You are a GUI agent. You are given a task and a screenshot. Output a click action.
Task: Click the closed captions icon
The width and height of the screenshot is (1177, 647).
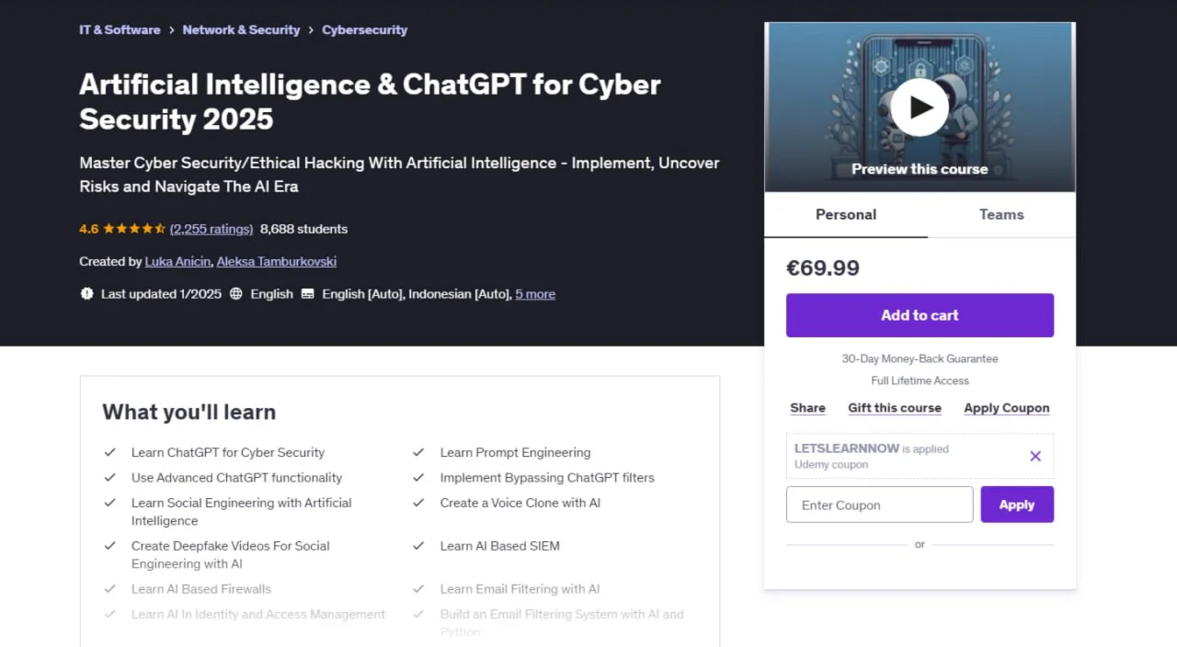click(307, 294)
